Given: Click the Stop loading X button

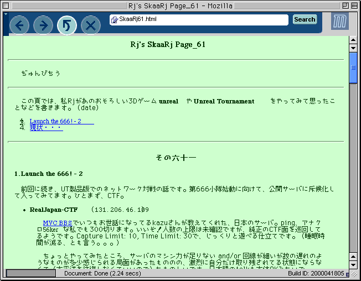Looking at the screenshot, I should 91,25.
